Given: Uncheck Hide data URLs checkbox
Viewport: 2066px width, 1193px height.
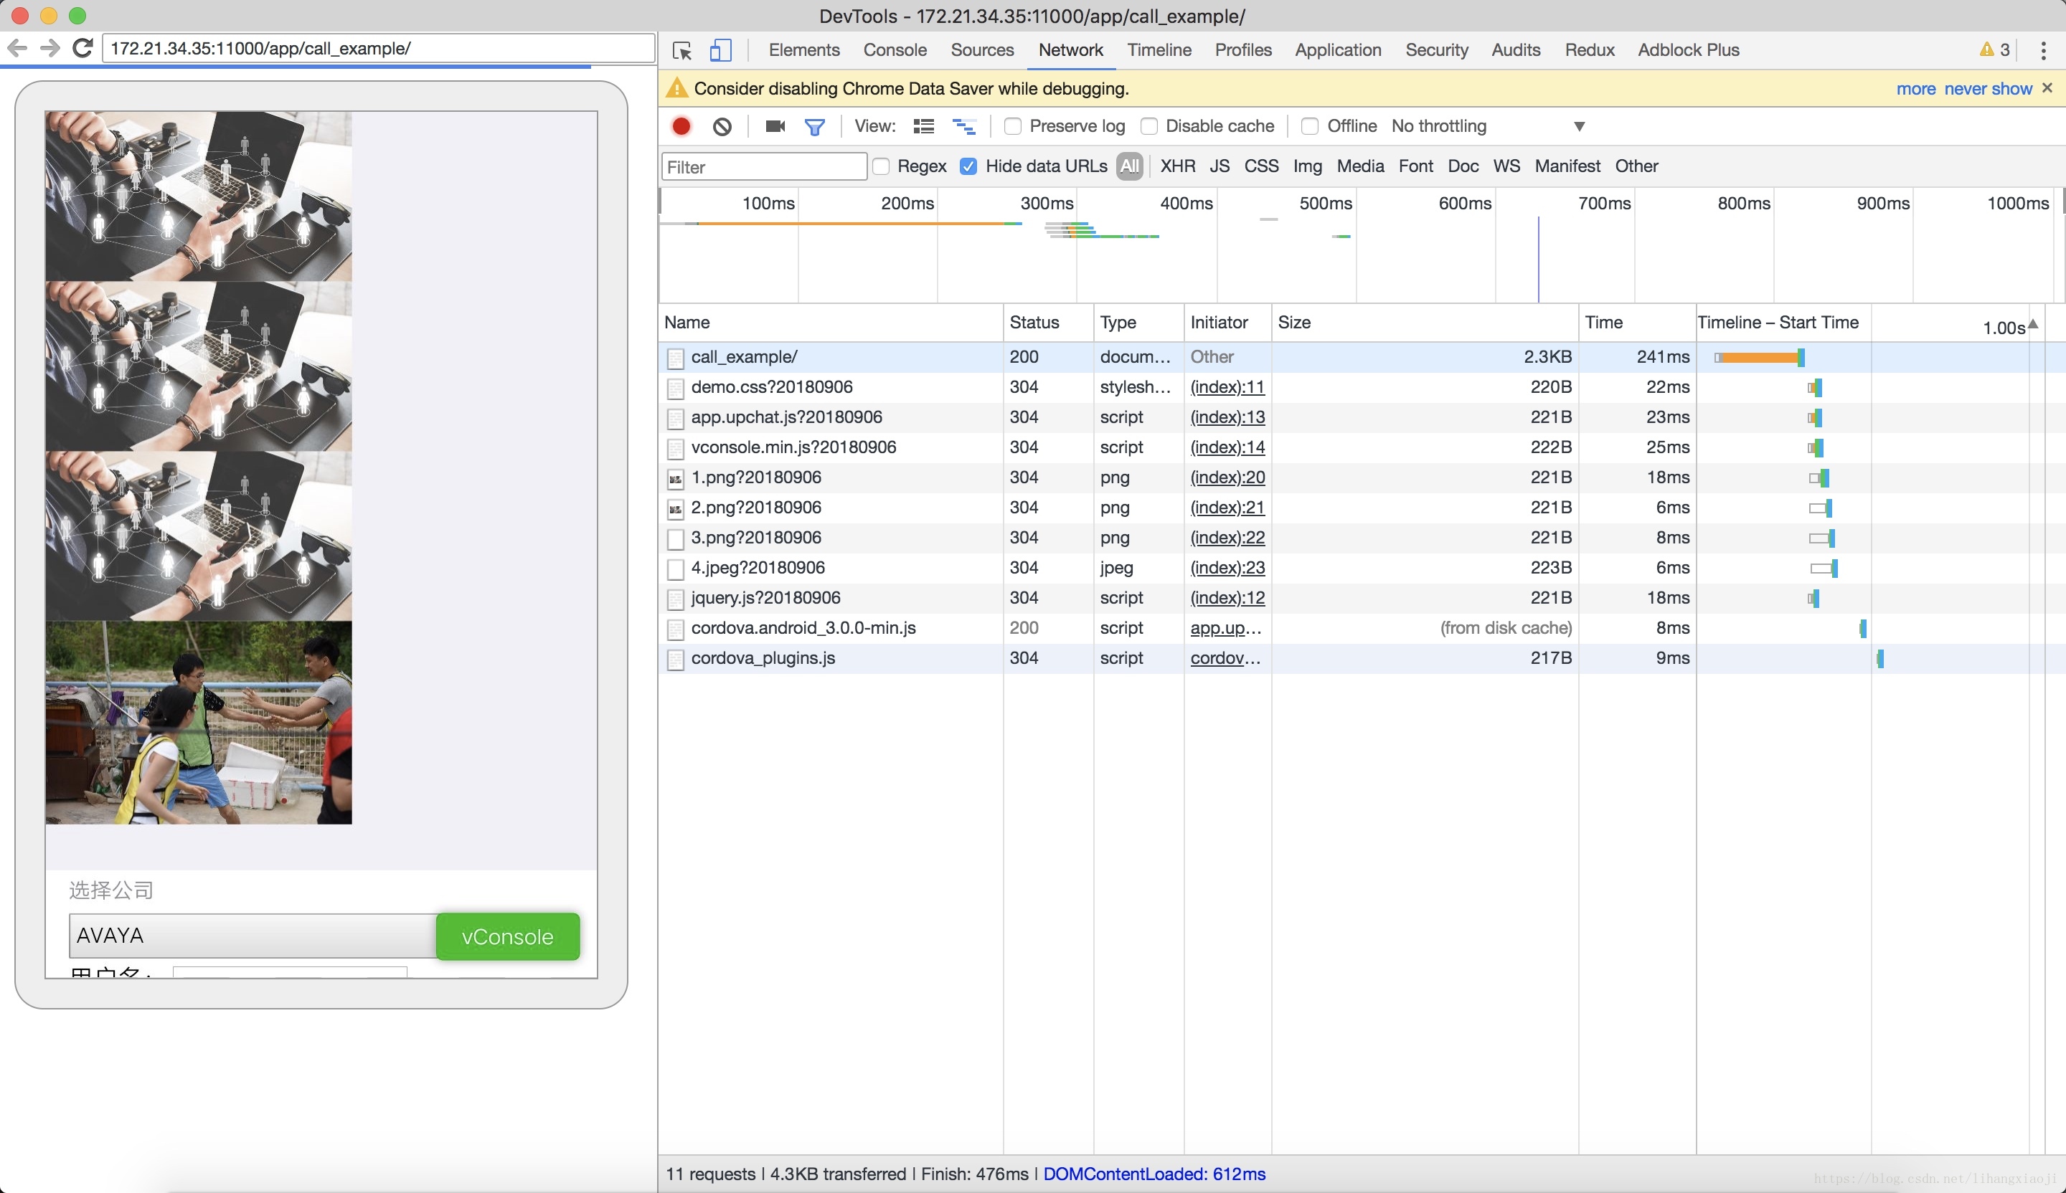Looking at the screenshot, I should [968, 166].
